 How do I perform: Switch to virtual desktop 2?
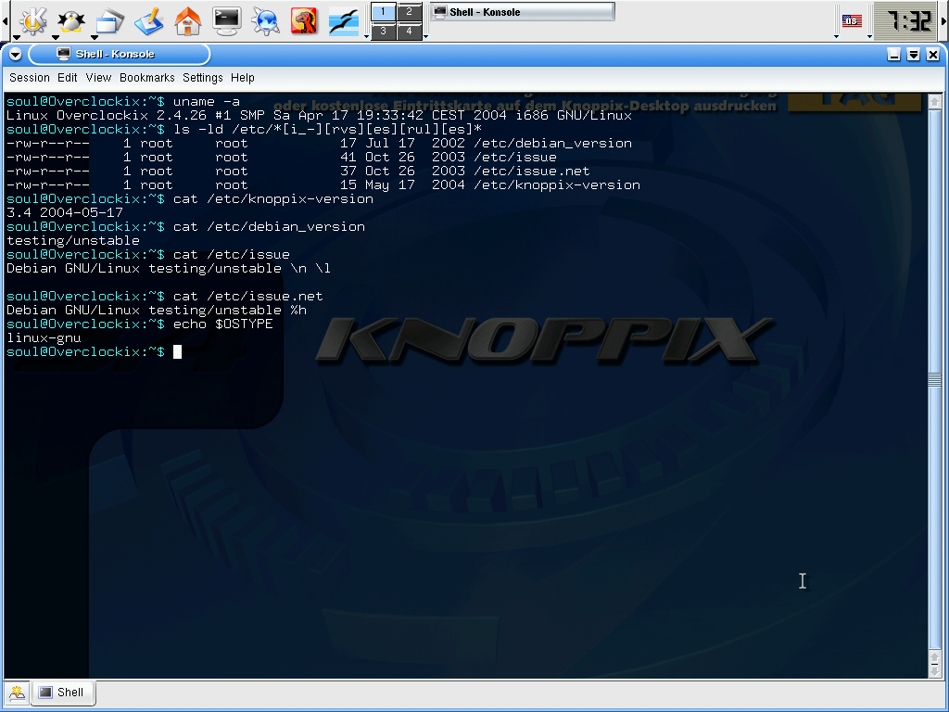(x=409, y=11)
